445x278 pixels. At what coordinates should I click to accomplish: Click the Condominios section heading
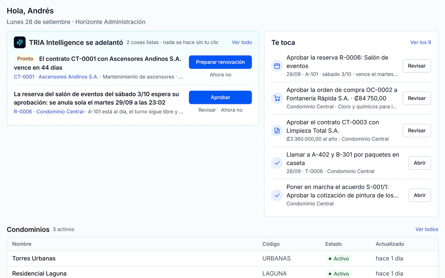coord(28,229)
